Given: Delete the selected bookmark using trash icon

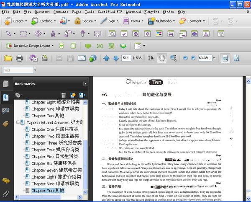Looking at the screenshot, I should pos(64,96).
